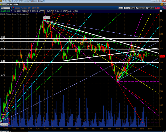Click the 11/9 date on time axis
Screen dimensions: 166x132
(110, 129)
